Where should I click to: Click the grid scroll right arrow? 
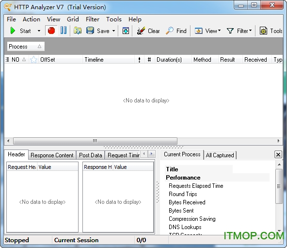(279, 141)
